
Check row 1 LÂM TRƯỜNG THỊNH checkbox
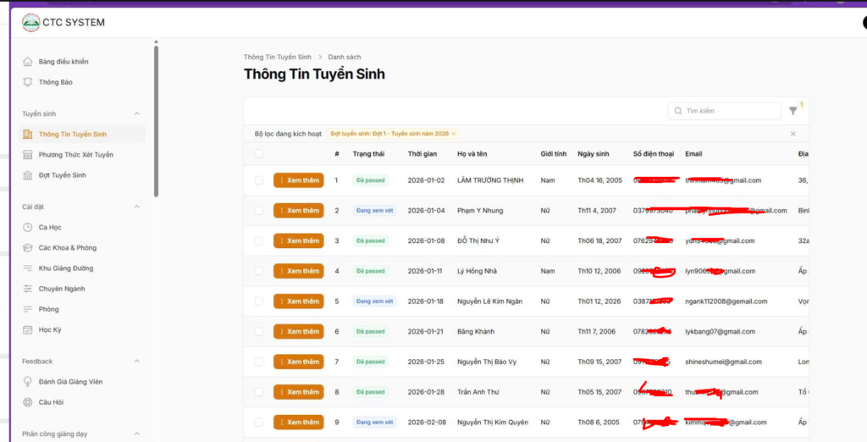pos(259,180)
